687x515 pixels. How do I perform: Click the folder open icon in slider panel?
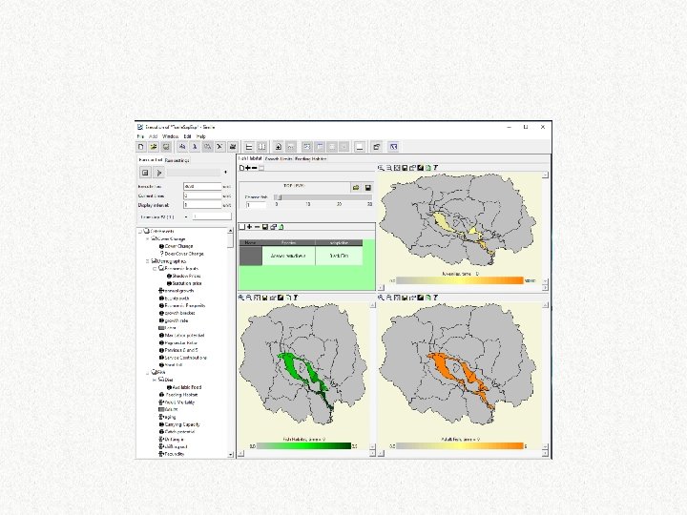coord(356,188)
